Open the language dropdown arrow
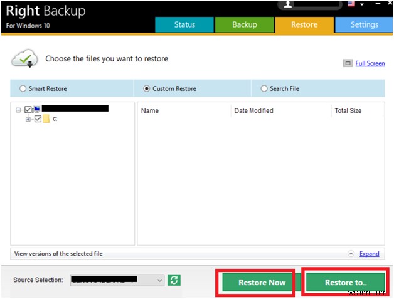Screen dimensions: 394x299 (362, 4)
